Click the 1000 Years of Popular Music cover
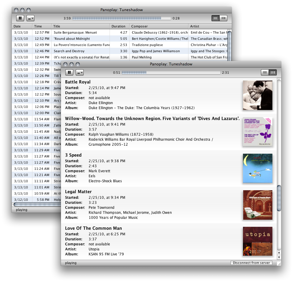293x284 pixels. click(258, 205)
